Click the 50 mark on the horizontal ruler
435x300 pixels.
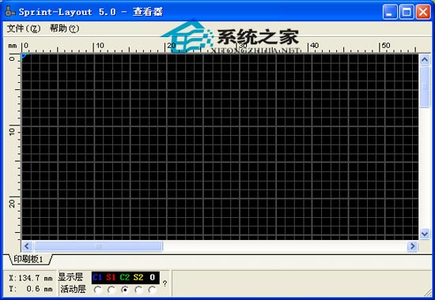[x=386, y=46]
